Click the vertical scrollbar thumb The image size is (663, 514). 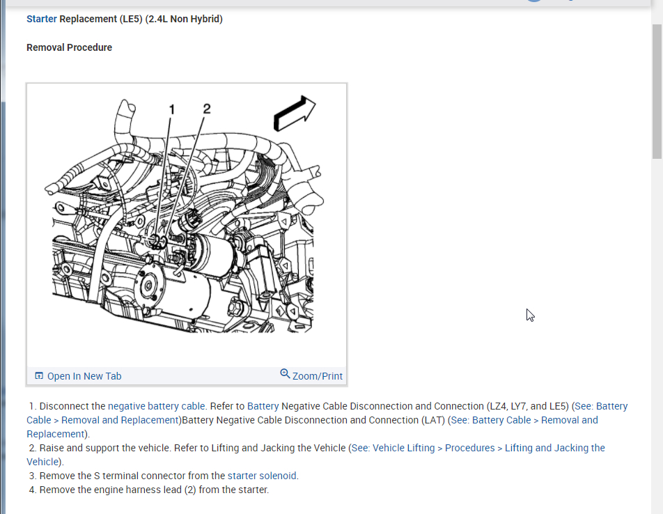click(657, 91)
